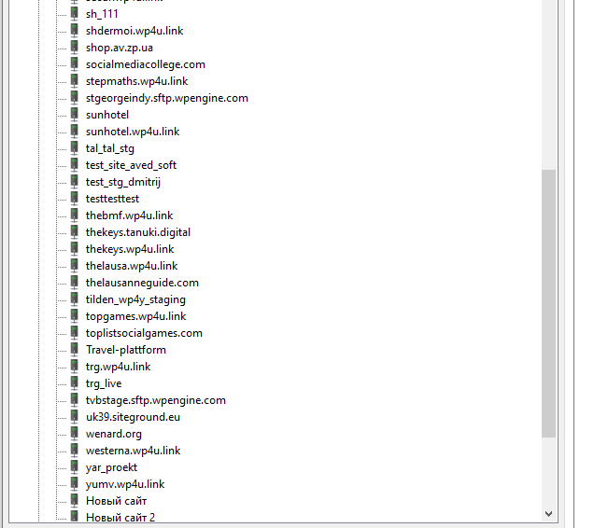Select stgeorgeindy.sftp.wpengine.com site
Viewport: 594px width, 528px height.
(x=167, y=98)
